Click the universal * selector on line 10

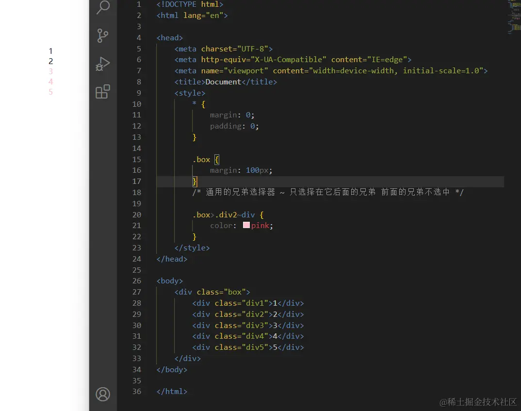point(195,103)
